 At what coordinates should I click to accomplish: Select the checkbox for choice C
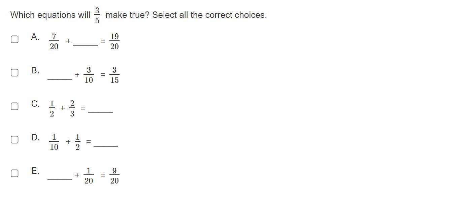point(14,106)
